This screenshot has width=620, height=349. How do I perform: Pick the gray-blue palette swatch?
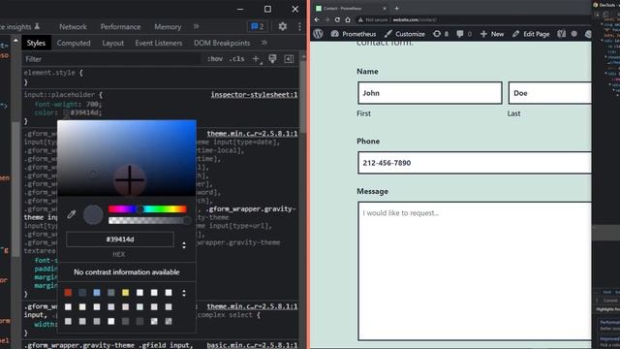(x=111, y=293)
